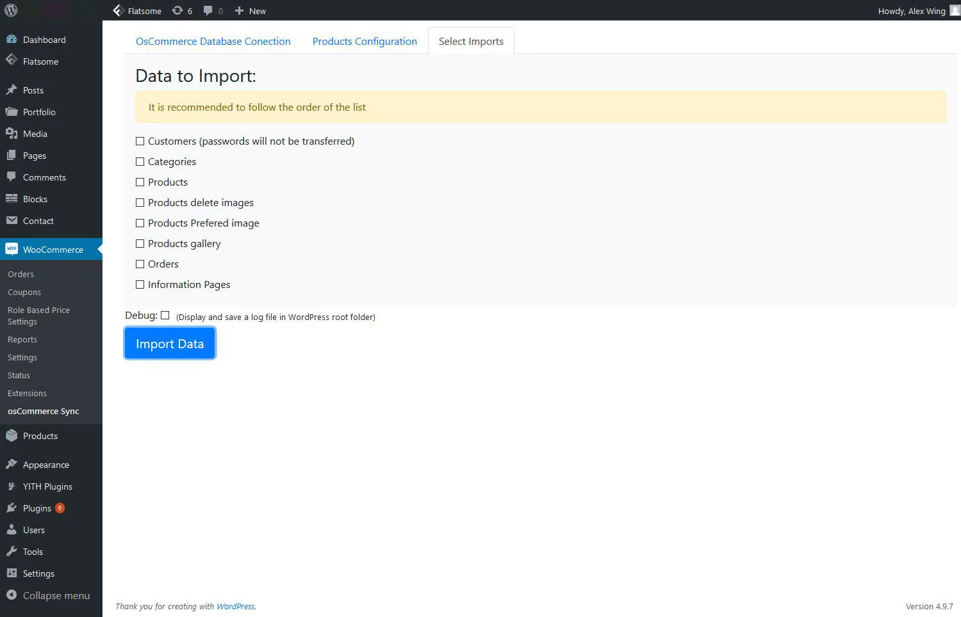Check the Information Pages checkbox
The height and width of the screenshot is (617, 961).
pyautogui.click(x=140, y=284)
